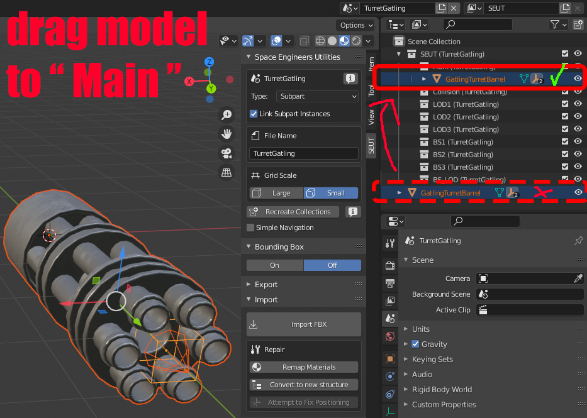Click the outliner filter funnel icon
This screenshot has width=587, height=418.
point(555,25)
